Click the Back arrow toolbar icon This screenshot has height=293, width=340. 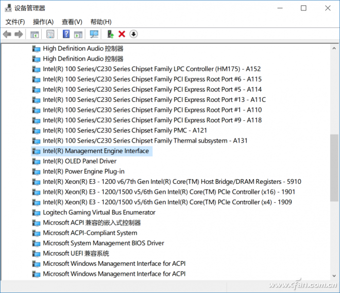(7, 34)
